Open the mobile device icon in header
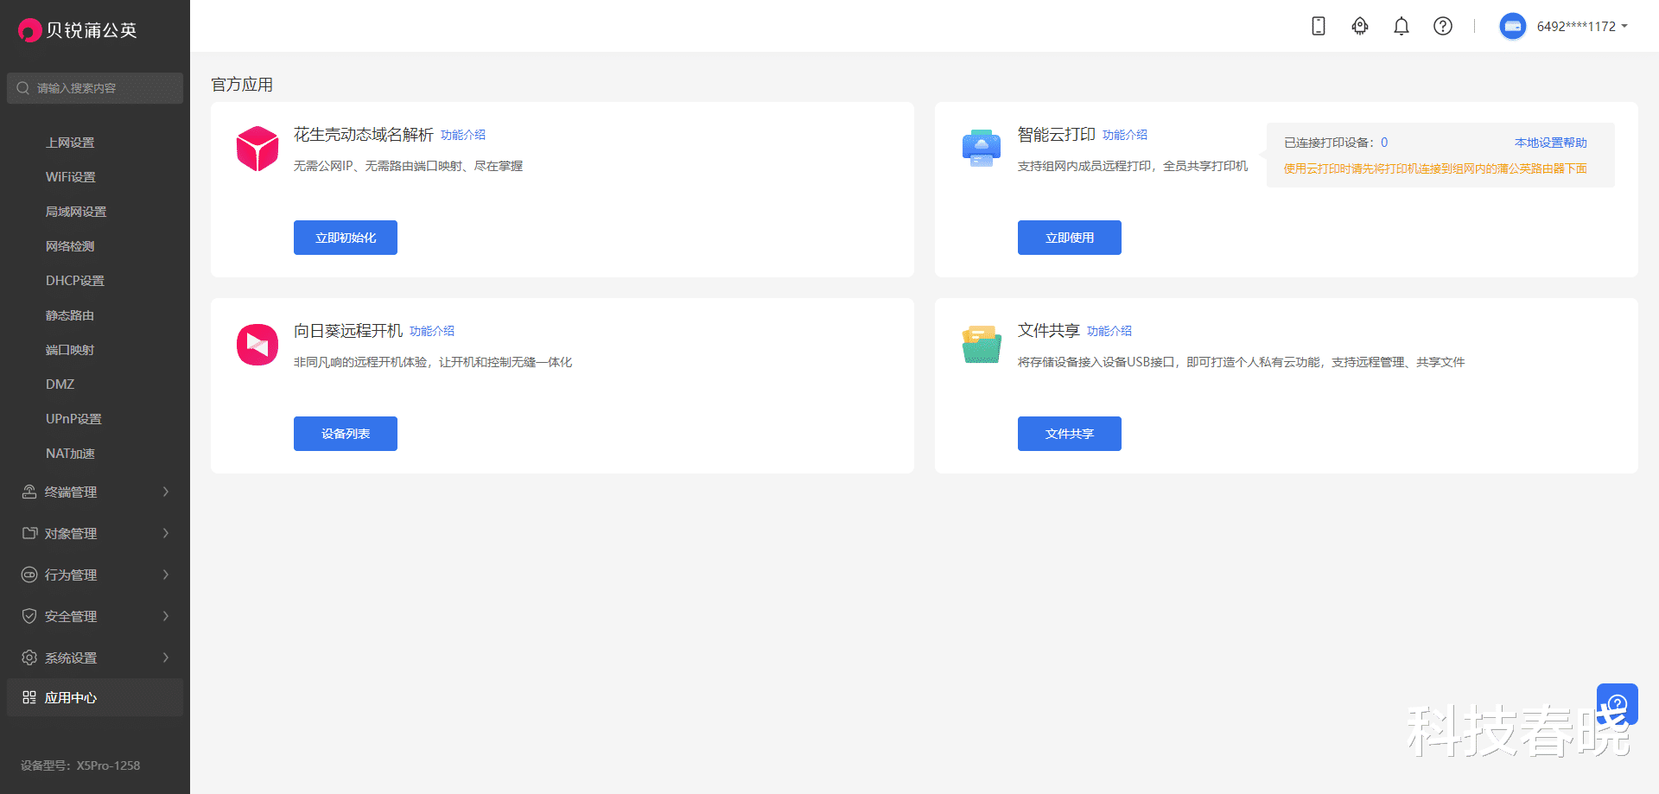 coord(1319,26)
